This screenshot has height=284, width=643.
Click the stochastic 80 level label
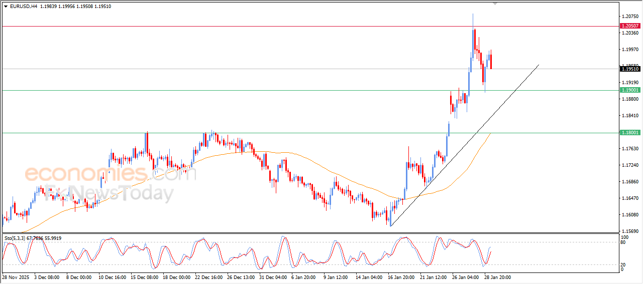[x=624, y=243]
